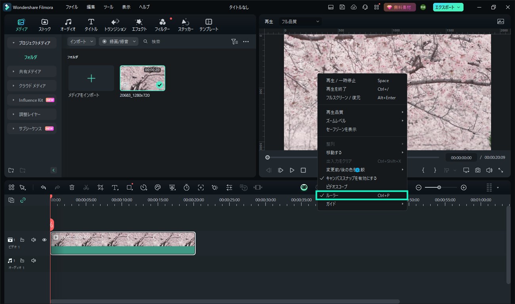
Task: Click the new folder icon in sidebar bottom
Action: tap(11, 170)
